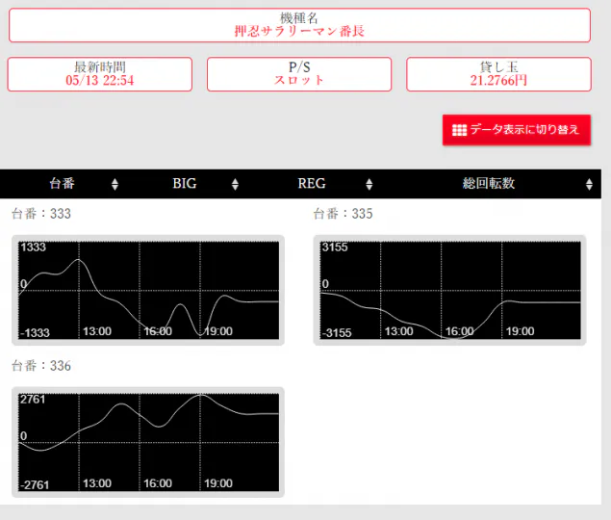Select the 台番：336 label
The image size is (611, 520).
[41, 366]
